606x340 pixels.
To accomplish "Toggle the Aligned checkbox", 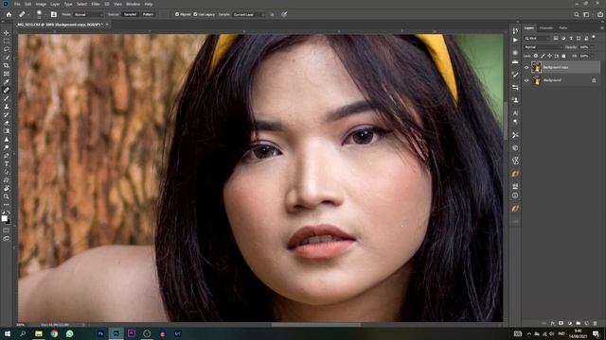I will [x=177, y=14].
